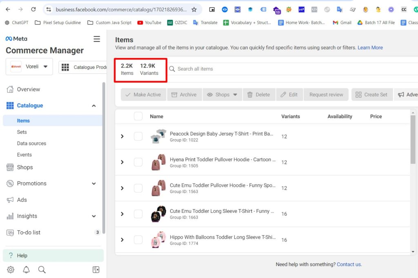
Task: Open the OZDIC bookmark
Action: [177, 23]
